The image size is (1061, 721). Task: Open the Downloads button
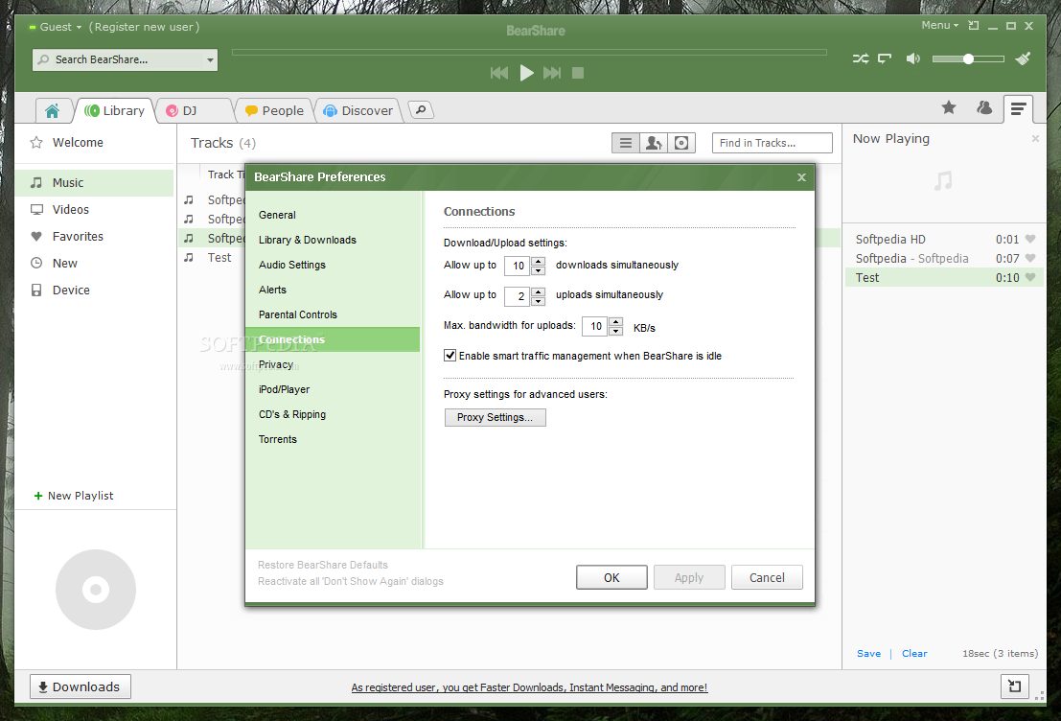click(x=80, y=686)
